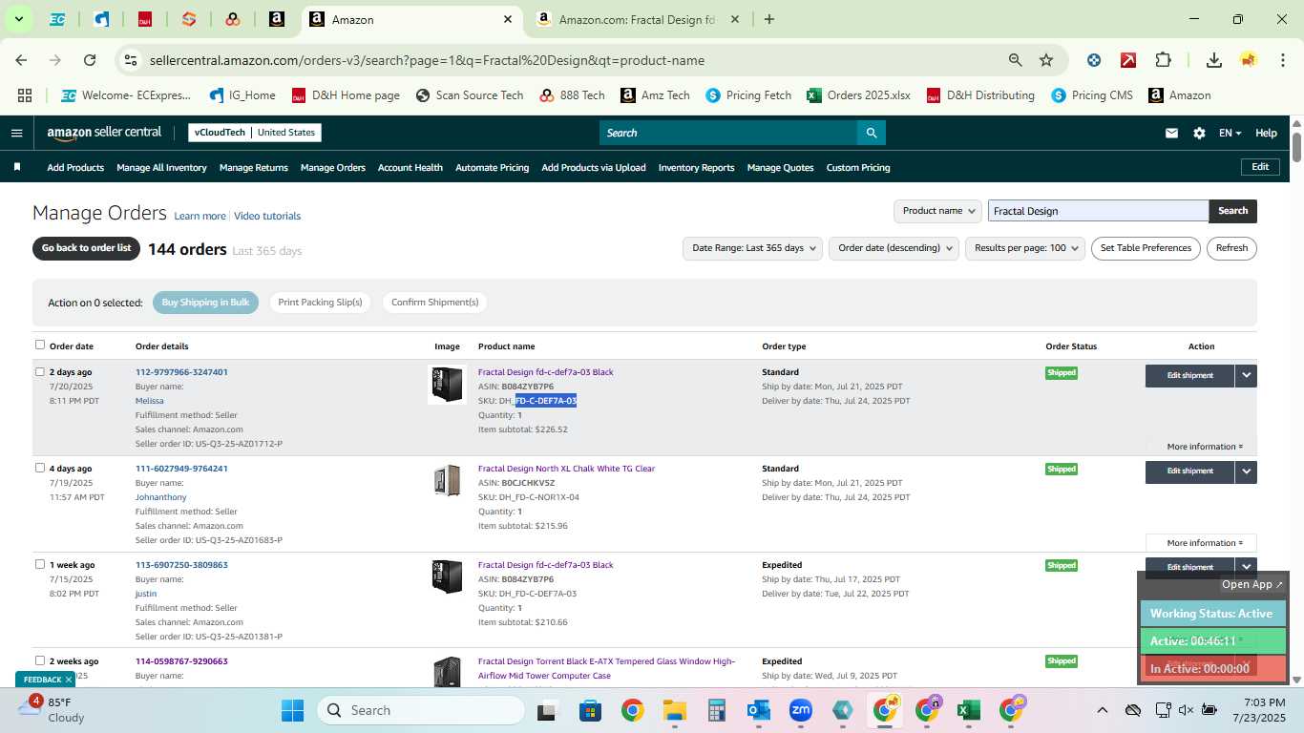
Task: Open the Product name search type dropdown
Action: click(x=937, y=211)
